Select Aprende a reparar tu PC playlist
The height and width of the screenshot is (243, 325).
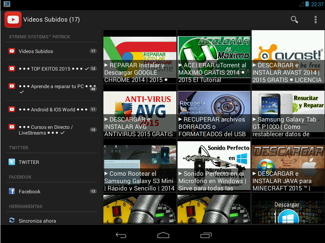pyautogui.click(x=51, y=89)
